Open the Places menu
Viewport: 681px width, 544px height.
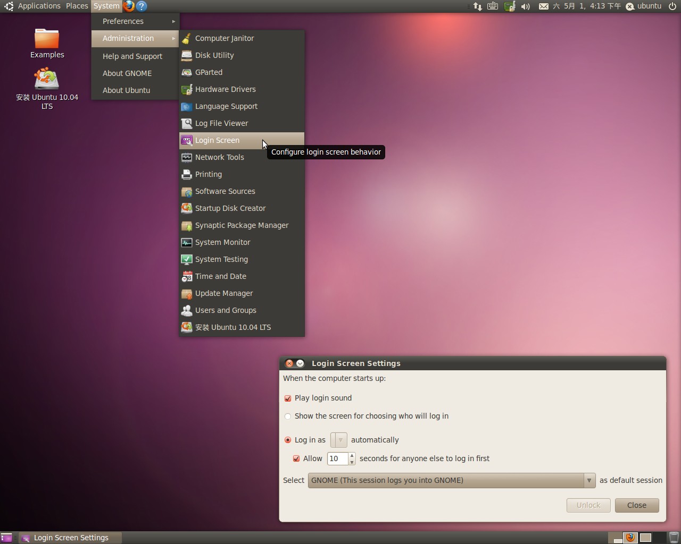coord(77,6)
